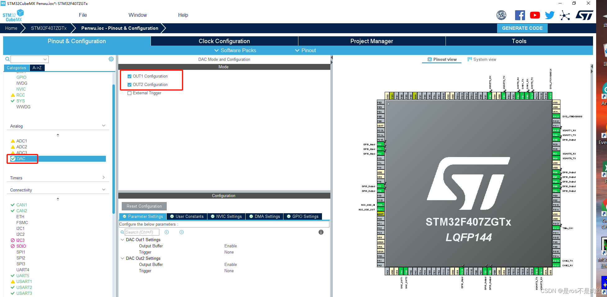Open the Twitter bird icon
Image resolution: width=607 pixels, height=297 pixels.
pyautogui.click(x=550, y=15)
